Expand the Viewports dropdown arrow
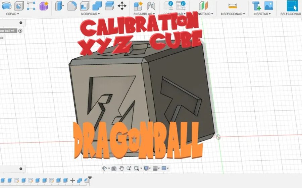Viewport: 302px width, 188px height. click(168, 168)
